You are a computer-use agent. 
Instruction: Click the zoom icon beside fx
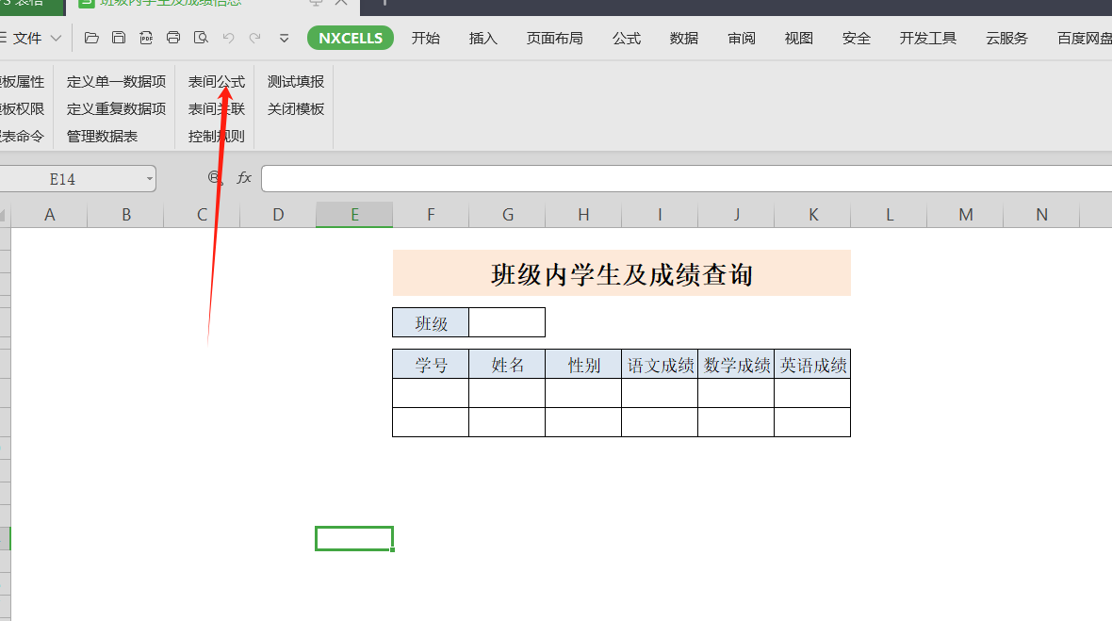[216, 178]
